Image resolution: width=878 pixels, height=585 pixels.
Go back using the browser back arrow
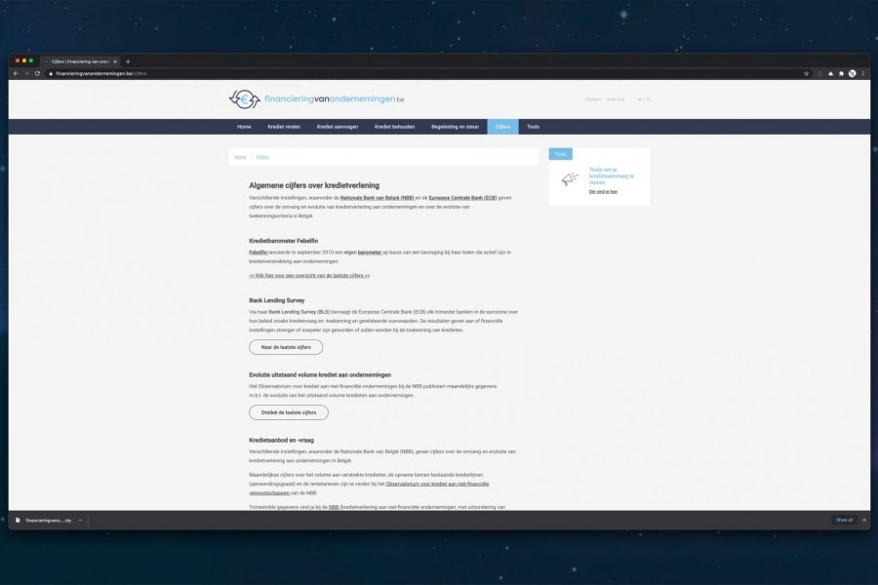pyautogui.click(x=15, y=73)
